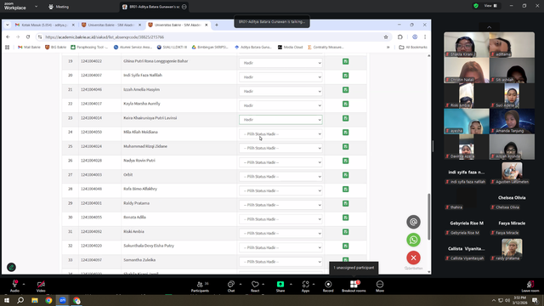This screenshot has height=306, width=544.
Task: Open status dropdown for Rafa Bimo Alfakhry
Action: (280, 190)
